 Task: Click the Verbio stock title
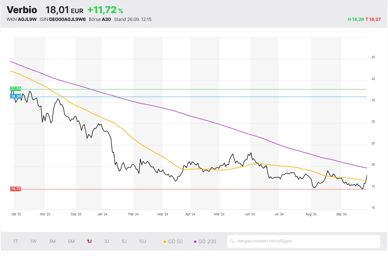pyautogui.click(x=22, y=10)
